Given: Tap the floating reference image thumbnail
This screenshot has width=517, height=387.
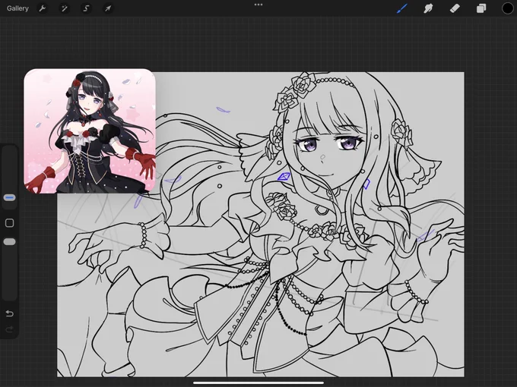Looking at the screenshot, I should click(x=90, y=131).
